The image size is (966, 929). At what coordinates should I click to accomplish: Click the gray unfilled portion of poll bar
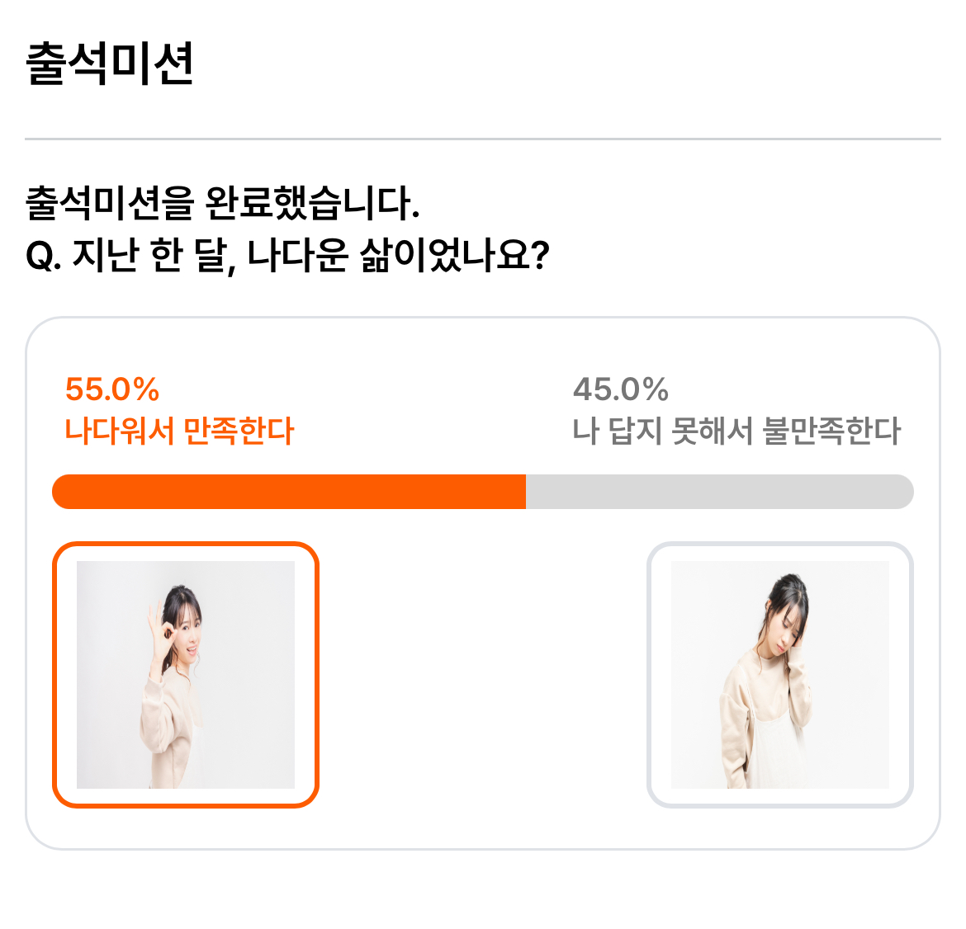click(720, 491)
